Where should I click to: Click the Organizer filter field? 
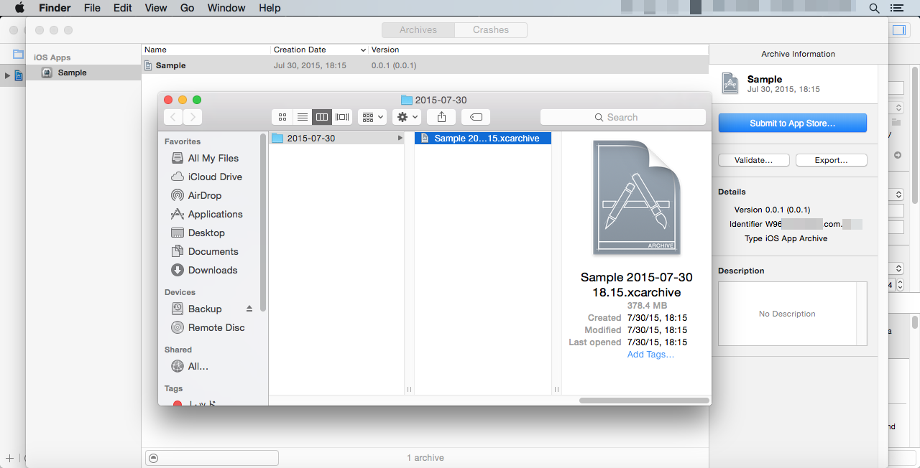(212, 458)
